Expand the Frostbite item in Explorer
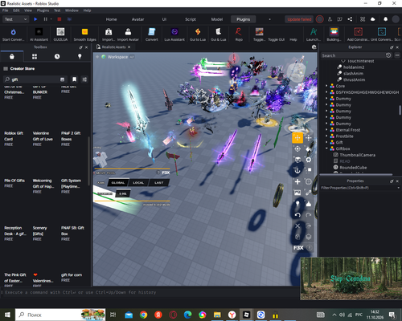The height and width of the screenshot is (321, 402). 326,136
